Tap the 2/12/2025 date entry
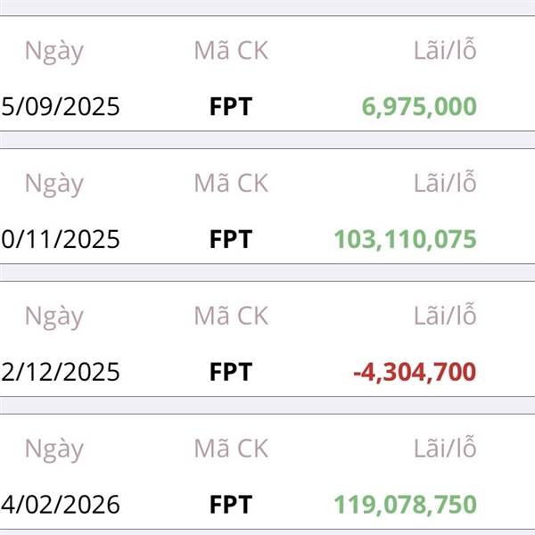Viewport: 535px width, 535px height. (61, 372)
